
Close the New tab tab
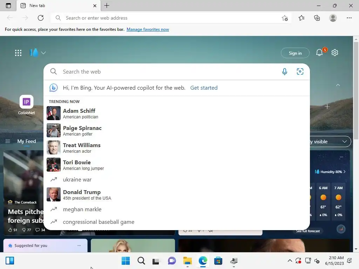(x=95, y=6)
